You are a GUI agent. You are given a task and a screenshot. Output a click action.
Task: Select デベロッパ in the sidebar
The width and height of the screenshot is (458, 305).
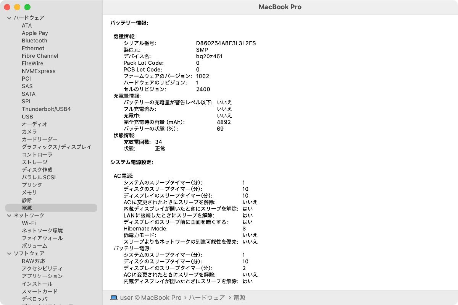click(x=34, y=299)
